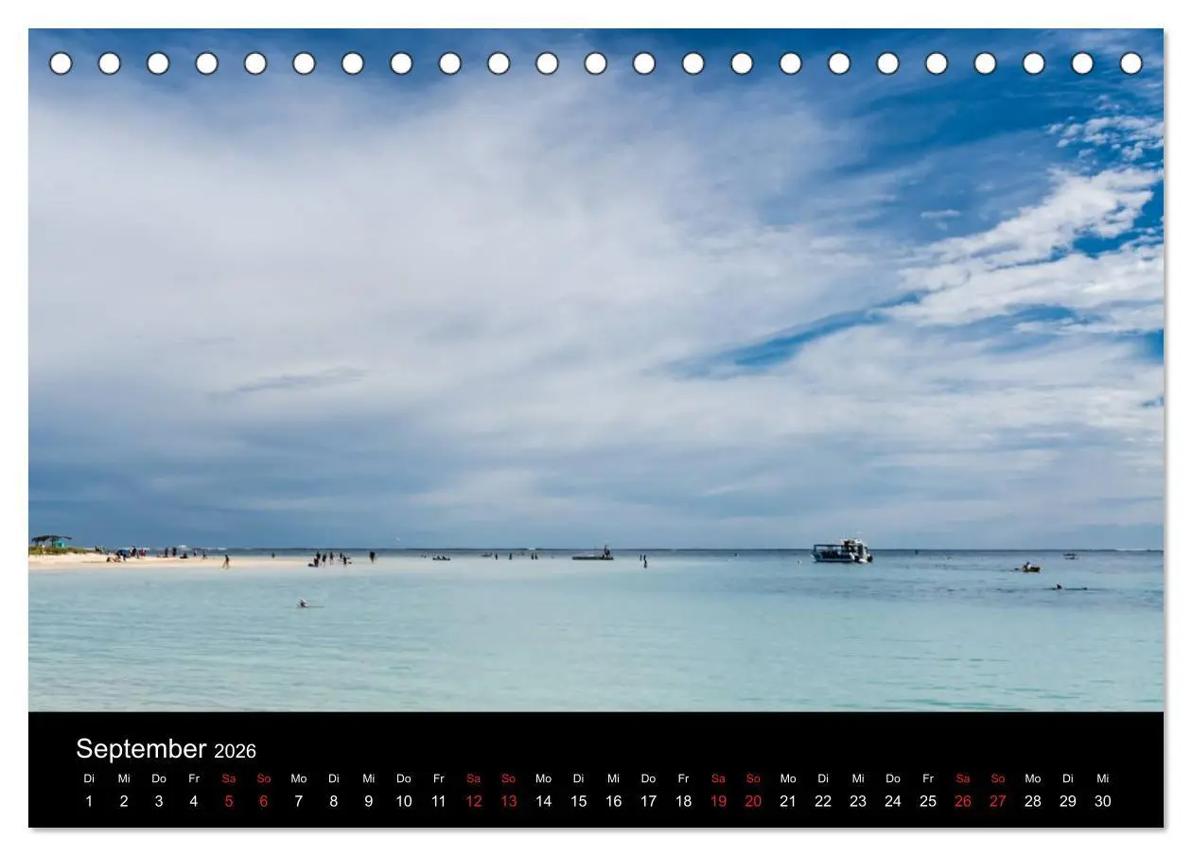This screenshot has height=856, width=1192.
Task: Select date 15 in the calendar strip
Action: (579, 801)
